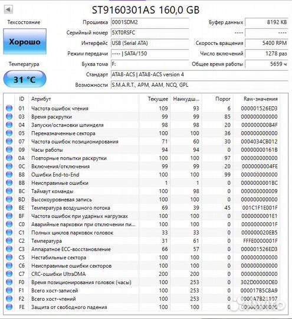
Task: Click status icon for C7 CRC-ошибки UltraDMA
Action: coord(9,274)
